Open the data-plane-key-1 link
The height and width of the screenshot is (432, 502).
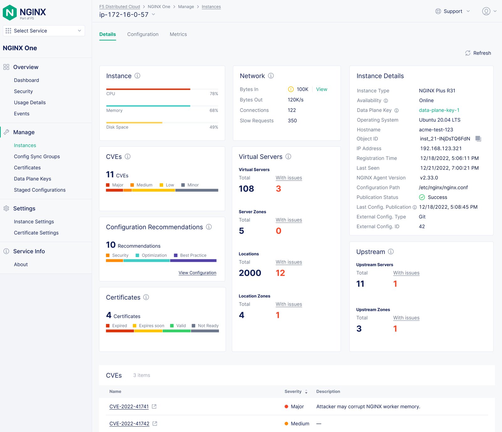click(439, 110)
